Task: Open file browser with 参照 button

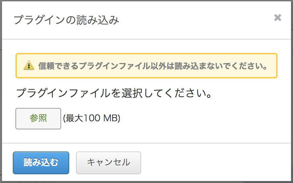Action: pos(38,119)
